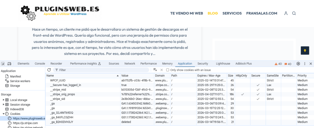Click the scroll-to-top arrow button
This screenshot has width=314, height=128.
[x=305, y=51]
